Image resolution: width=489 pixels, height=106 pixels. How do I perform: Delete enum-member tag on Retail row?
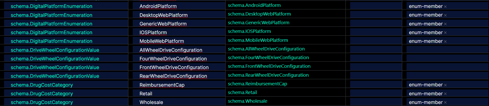point(445,94)
